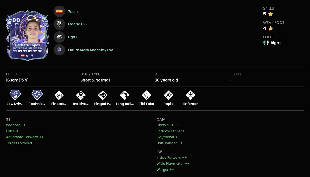Click the ST position heading
Viewport: 310px width, 177px height.
click(8, 119)
